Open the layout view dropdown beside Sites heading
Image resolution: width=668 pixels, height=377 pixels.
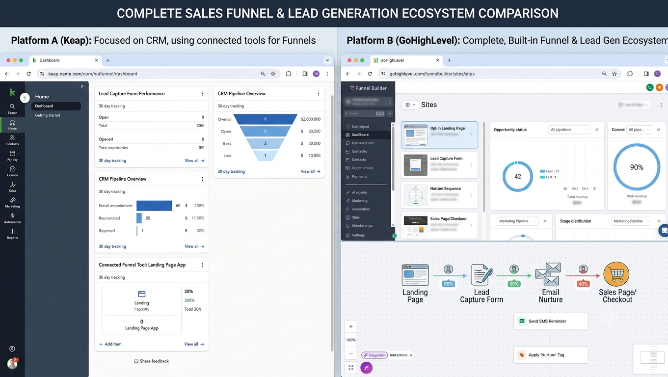tap(410, 105)
